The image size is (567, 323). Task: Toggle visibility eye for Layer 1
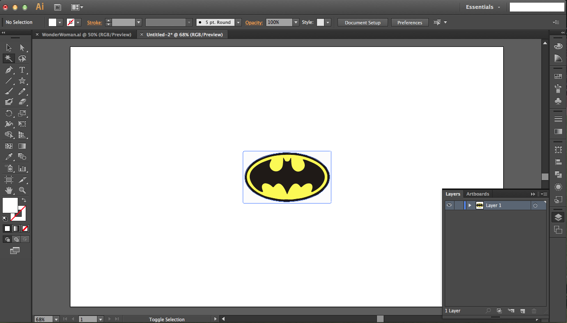coord(449,205)
